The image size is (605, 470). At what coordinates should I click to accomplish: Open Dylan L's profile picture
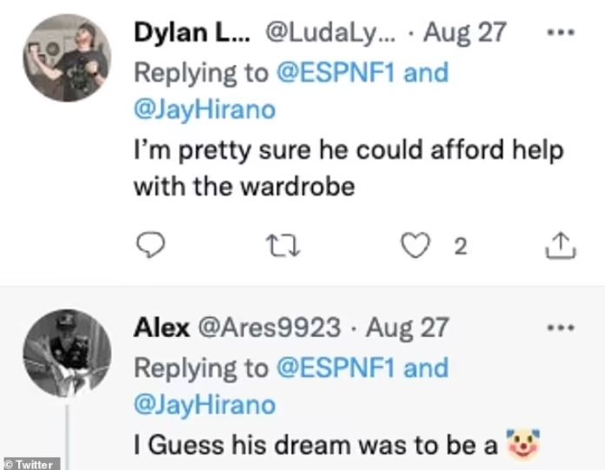pyautogui.click(x=66, y=56)
